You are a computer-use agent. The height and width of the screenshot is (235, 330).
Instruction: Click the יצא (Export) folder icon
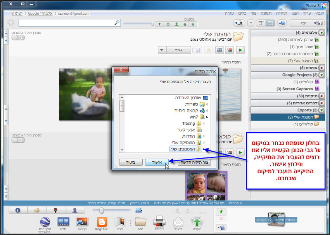pos(140,224)
